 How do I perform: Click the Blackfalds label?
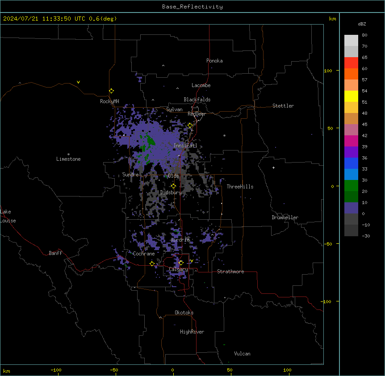click(197, 100)
